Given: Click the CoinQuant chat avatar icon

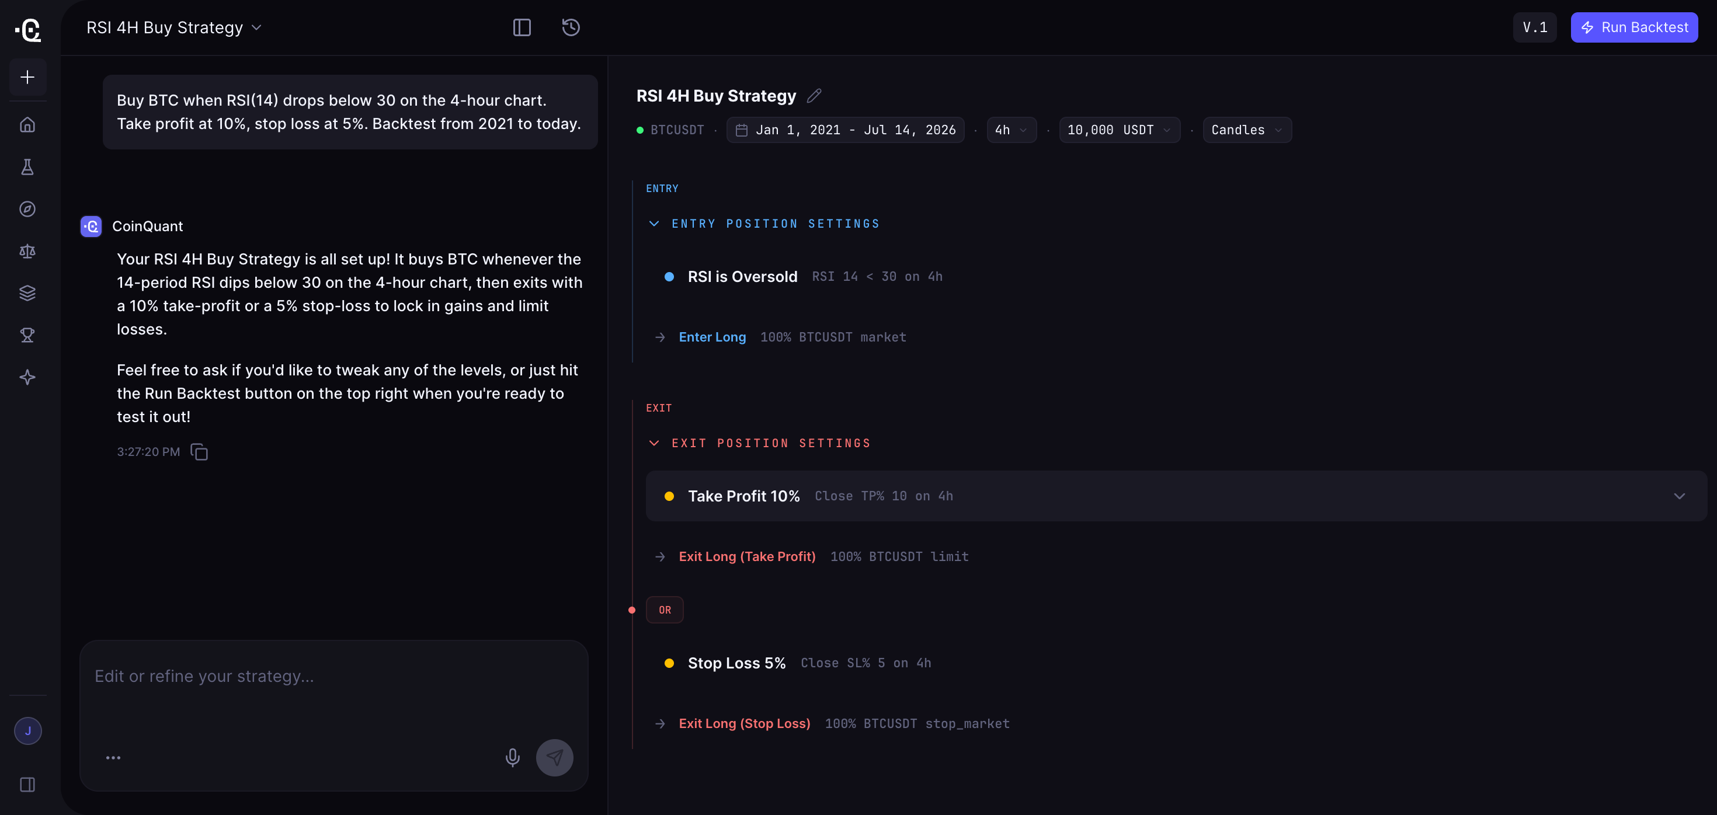Looking at the screenshot, I should (91, 226).
